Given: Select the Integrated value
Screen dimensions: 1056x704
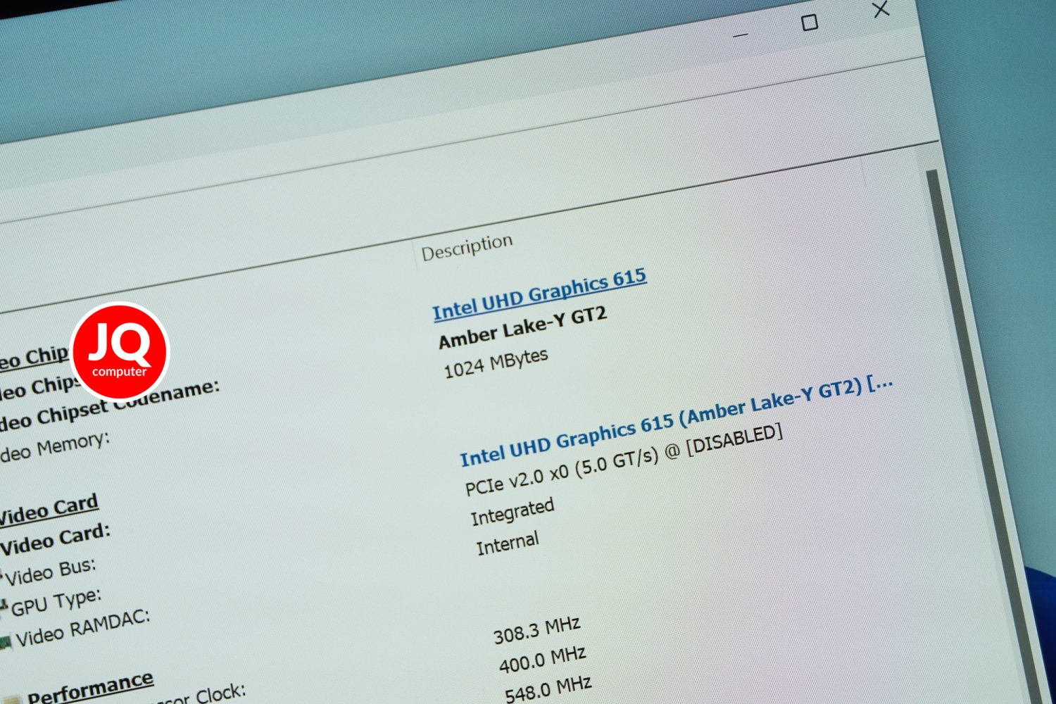Looking at the screenshot, I should click(513, 513).
